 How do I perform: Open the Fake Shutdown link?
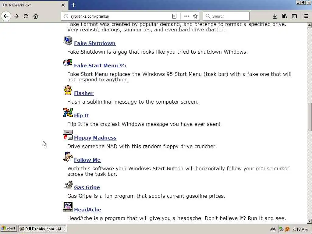(x=95, y=43)
